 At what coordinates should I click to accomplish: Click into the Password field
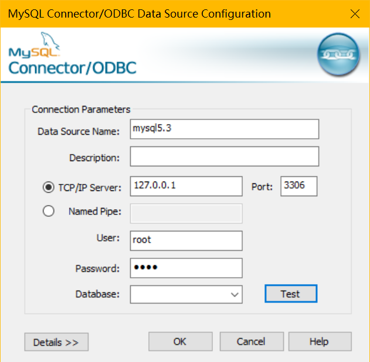pyautogui.click(x=186, y=268)
